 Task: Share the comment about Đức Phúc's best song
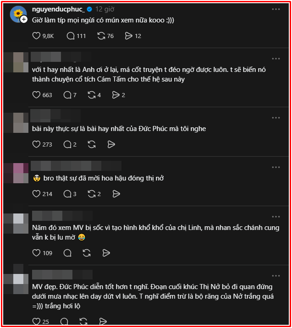coord(110,144)
